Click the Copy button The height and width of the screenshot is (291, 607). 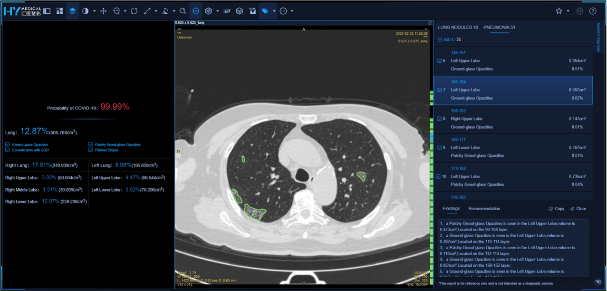556,209
